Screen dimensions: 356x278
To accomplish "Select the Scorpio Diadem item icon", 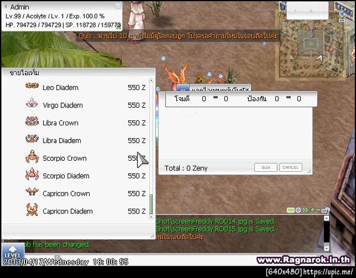I will (32, 174).
